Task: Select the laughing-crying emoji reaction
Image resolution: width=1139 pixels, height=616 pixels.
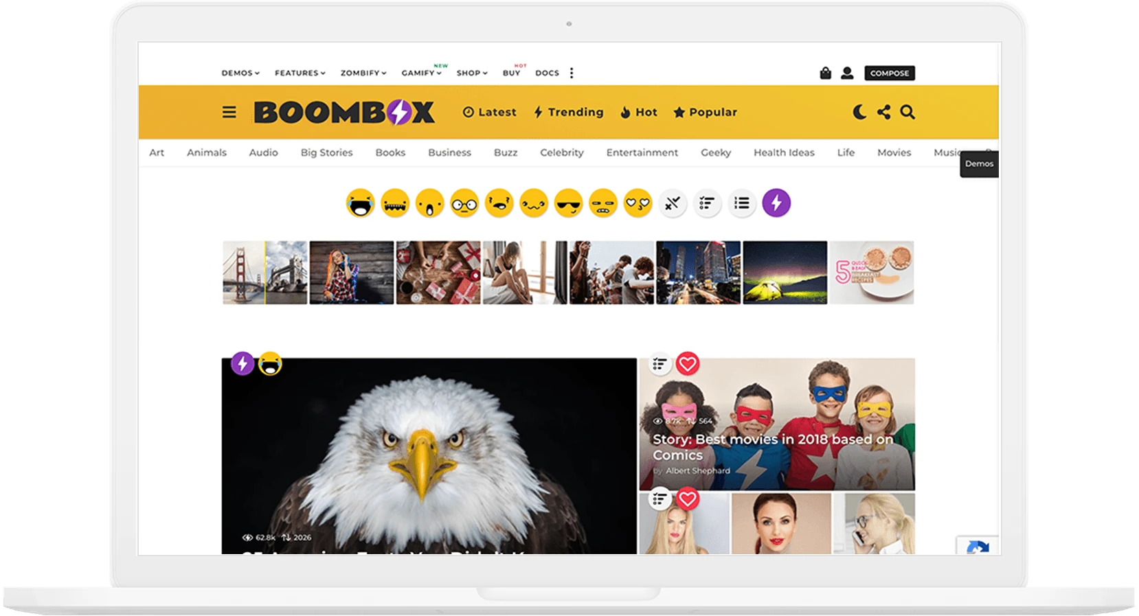Action: 361,203
